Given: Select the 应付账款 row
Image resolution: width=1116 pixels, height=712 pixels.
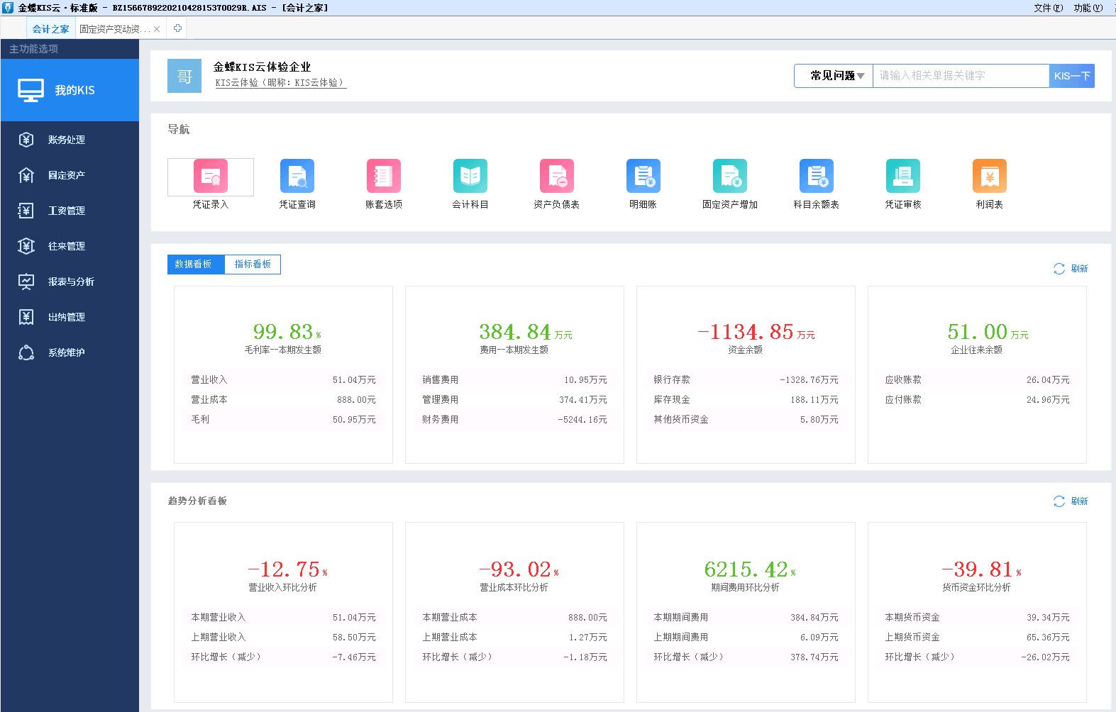Looking at the screenshot, I should click(x=977, y=400).
